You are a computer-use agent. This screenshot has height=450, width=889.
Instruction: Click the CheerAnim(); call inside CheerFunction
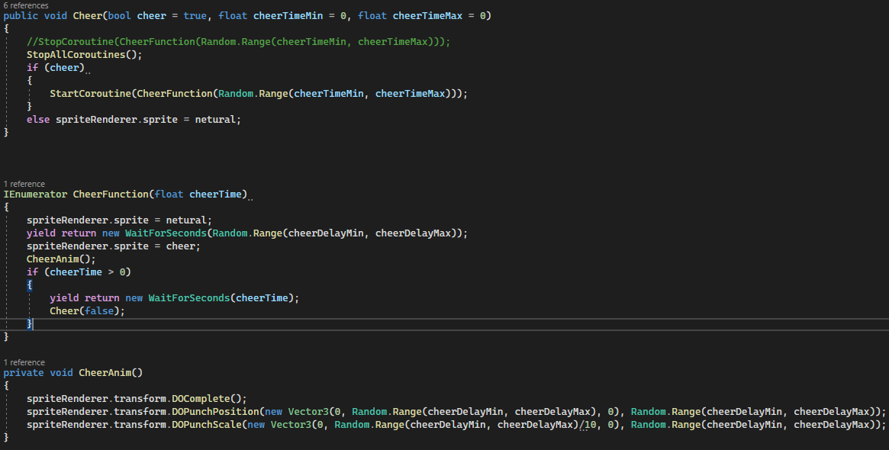(61, 259)
